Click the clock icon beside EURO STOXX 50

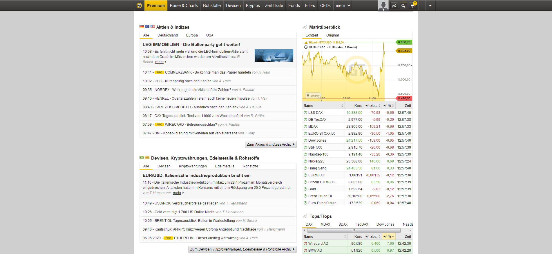tap(305, 134)
